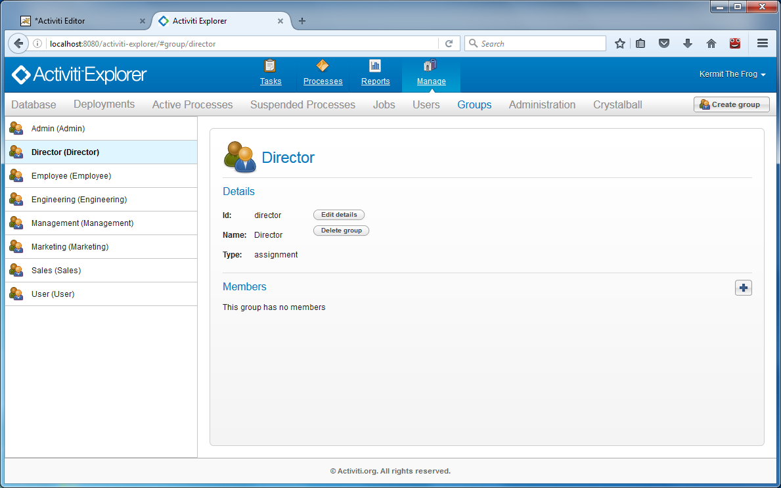Click the plus icon to add members

click(x=743, y=288)
